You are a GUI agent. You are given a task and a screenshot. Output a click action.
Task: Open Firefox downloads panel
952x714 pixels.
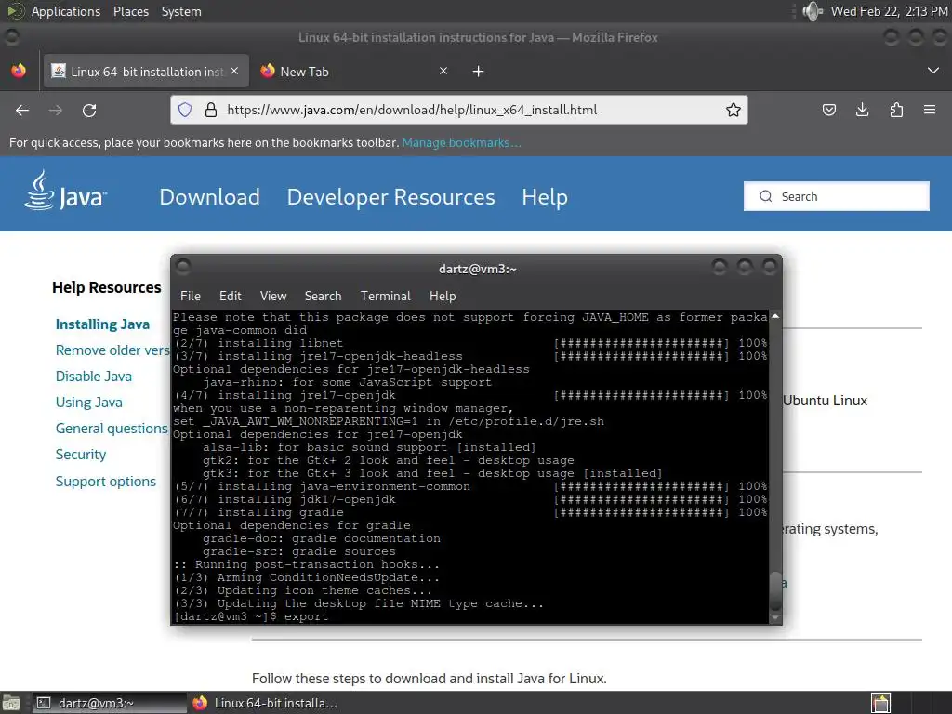pyautogui.click(x=862, y=110)
